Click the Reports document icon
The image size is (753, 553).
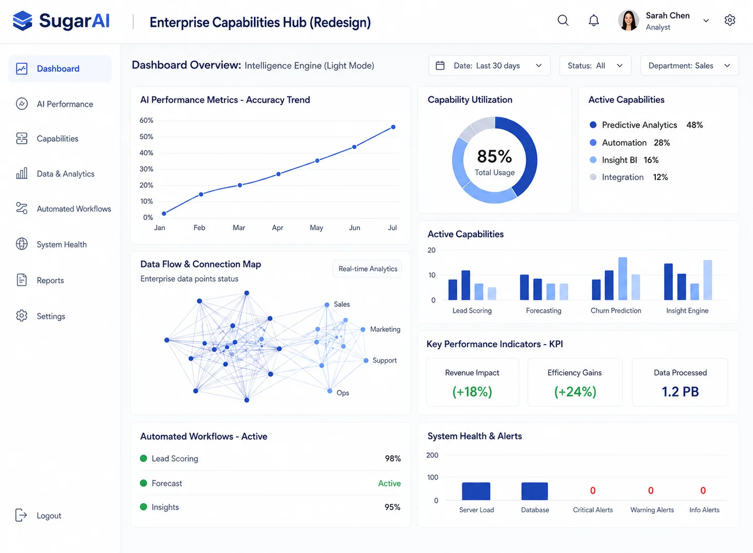point(22,280)
